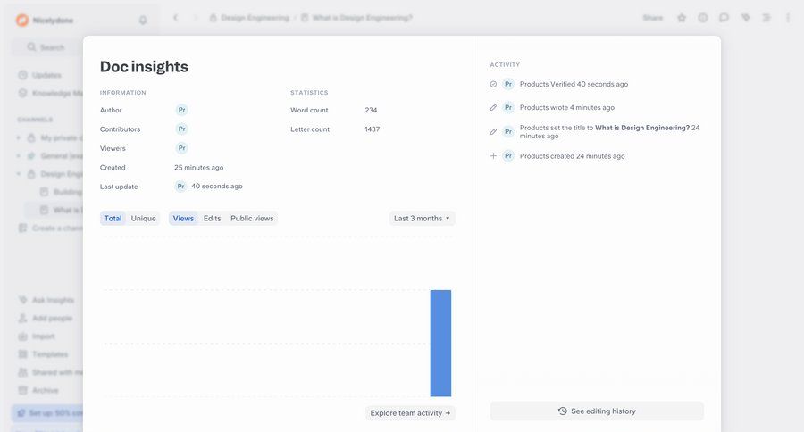The height and width of the screenshot is (432, 804).
Task: Click the Nicelydone workspace logo
Action: [x=22, y=20]
